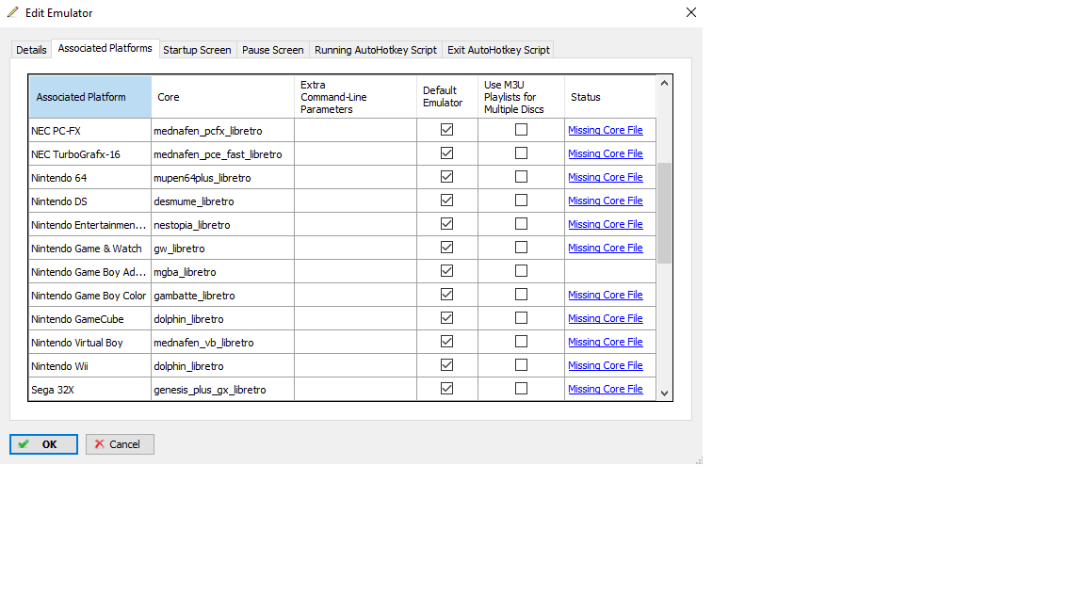Select the Sega 32X platform cell
1085x610 pixels.
click(90, 390)
